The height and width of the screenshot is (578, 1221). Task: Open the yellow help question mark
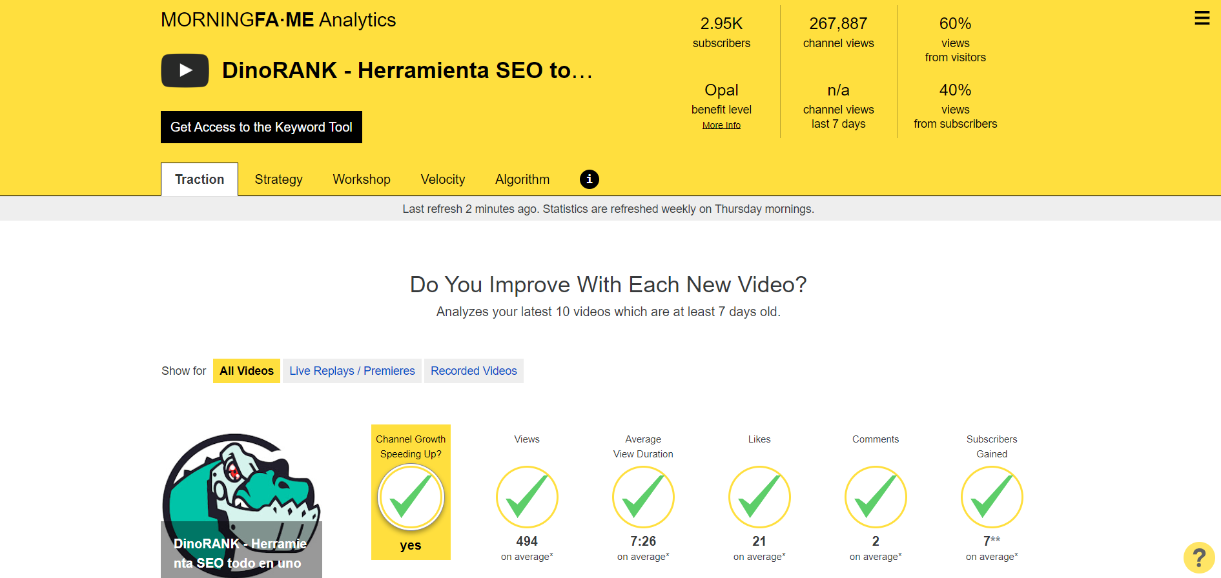click(1199, 557)
